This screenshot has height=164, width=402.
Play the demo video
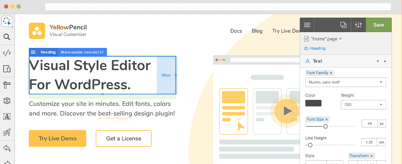tap(287, 111)
